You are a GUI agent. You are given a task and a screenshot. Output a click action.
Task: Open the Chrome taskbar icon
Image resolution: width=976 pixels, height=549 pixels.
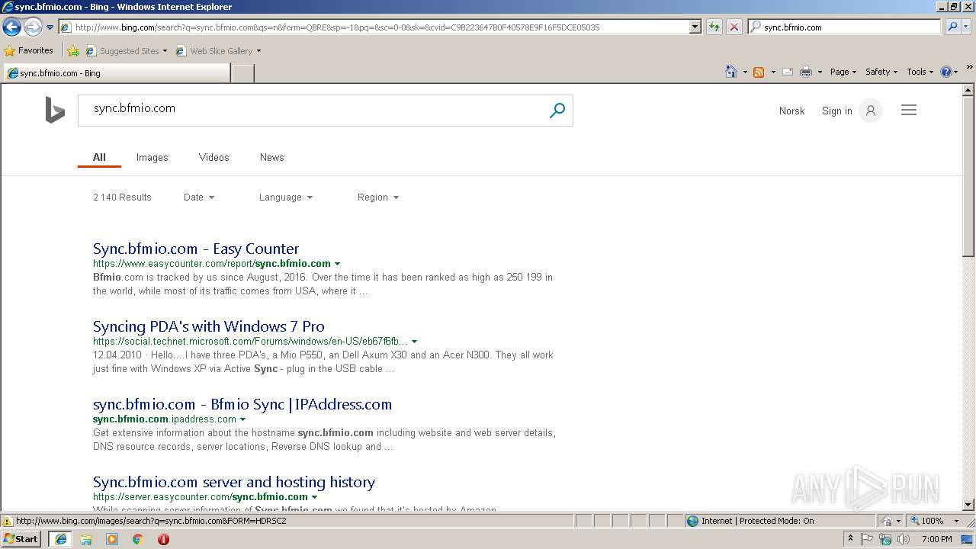(x=137, y=539)
